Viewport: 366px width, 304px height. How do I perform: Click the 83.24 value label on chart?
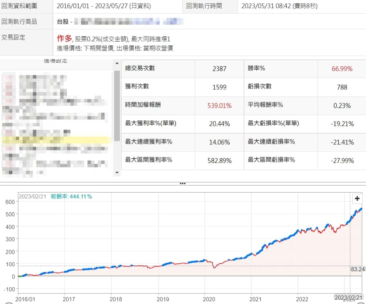[357, 269]
